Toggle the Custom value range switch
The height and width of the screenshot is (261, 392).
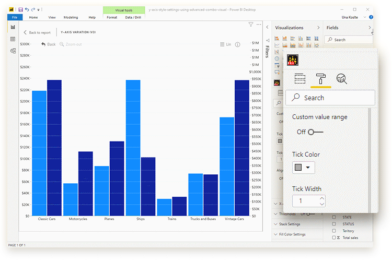pyautogui.click(x=316, y=132)
